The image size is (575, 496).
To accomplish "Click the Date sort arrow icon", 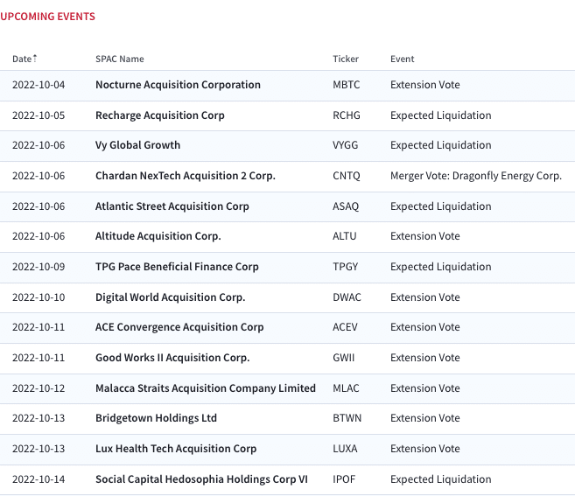I will (35, 59).
